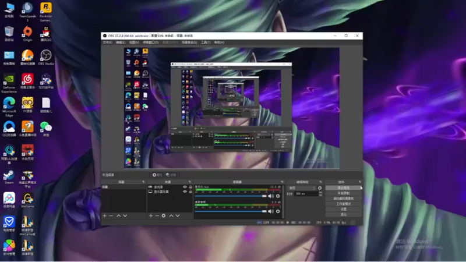Image resolution: width=466 pixels, height=262 pixels.
Task: Decrease transition duration with down stepper arrow
Action: [320, 195]
